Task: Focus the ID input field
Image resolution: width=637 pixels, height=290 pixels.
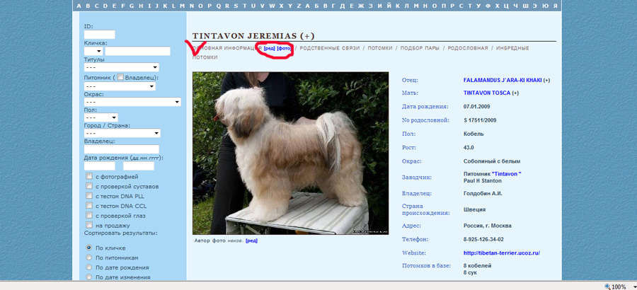Action: point(100,35)
